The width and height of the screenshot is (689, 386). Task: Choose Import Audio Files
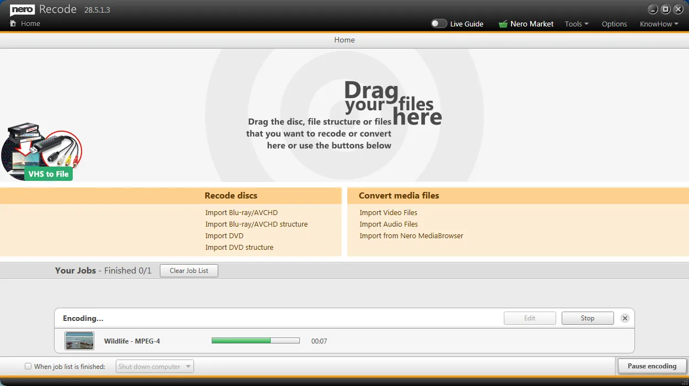(388, 224)
